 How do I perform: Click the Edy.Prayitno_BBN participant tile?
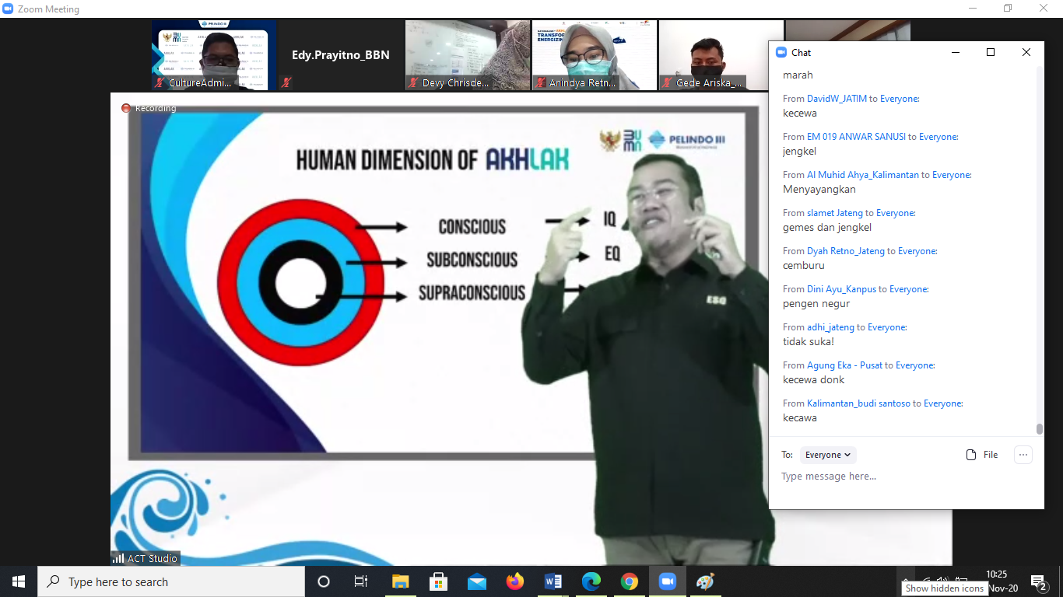click(x=340, y=55)
